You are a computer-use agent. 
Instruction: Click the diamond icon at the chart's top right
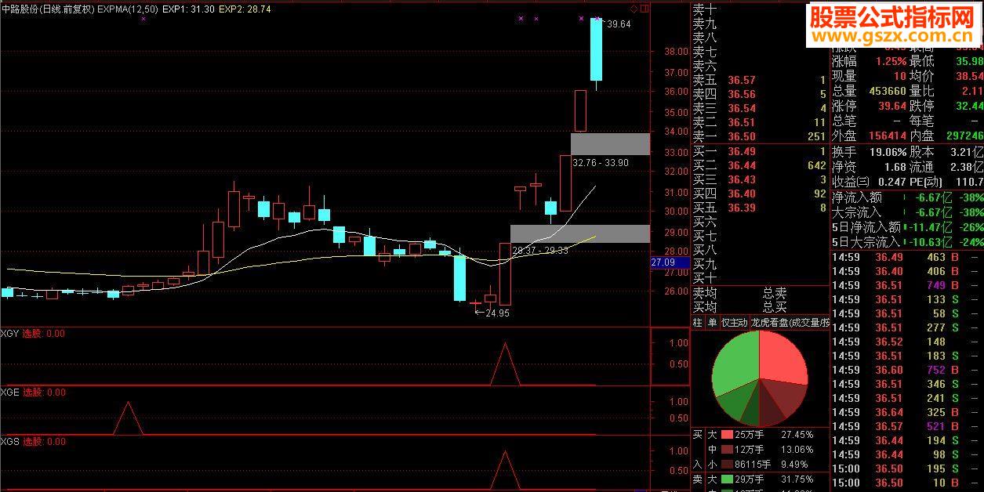pyautogui.click(x=634, y=9)
